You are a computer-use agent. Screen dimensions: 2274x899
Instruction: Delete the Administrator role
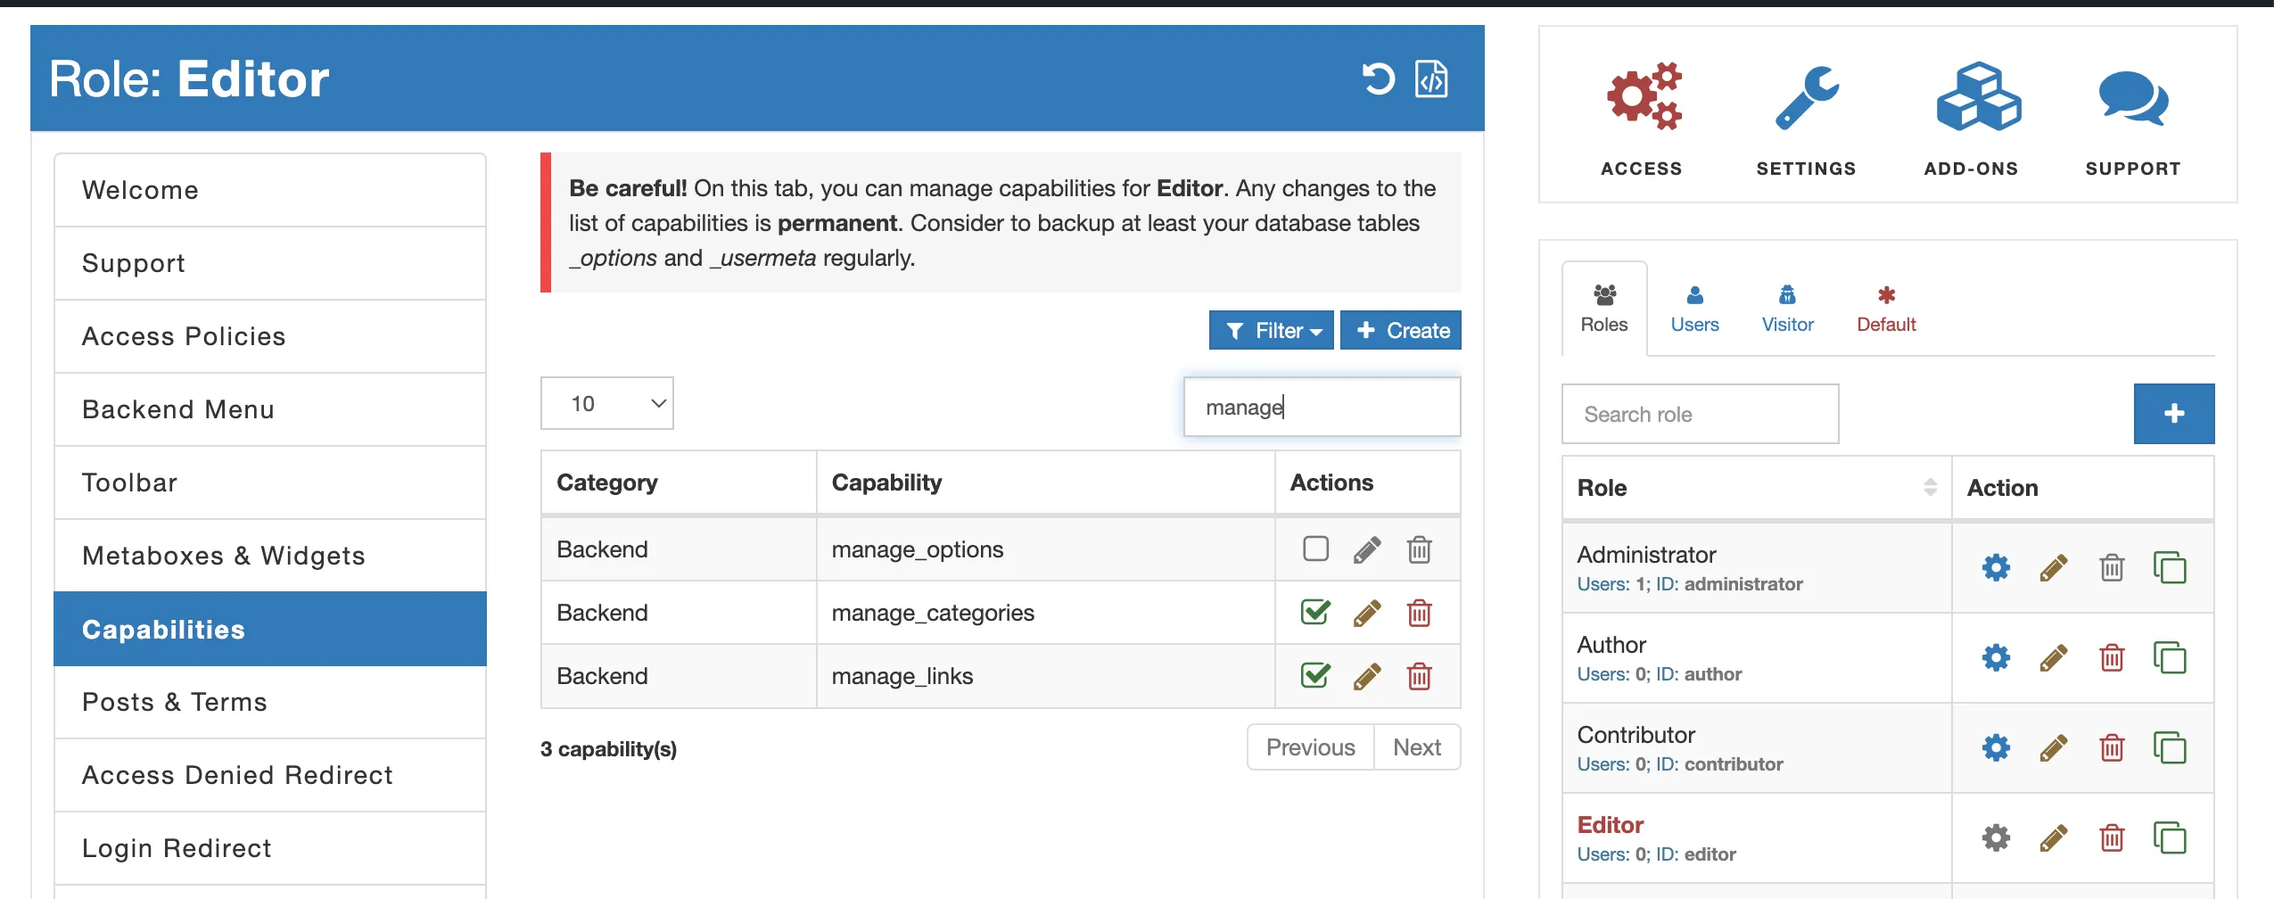coord(2112,567)
